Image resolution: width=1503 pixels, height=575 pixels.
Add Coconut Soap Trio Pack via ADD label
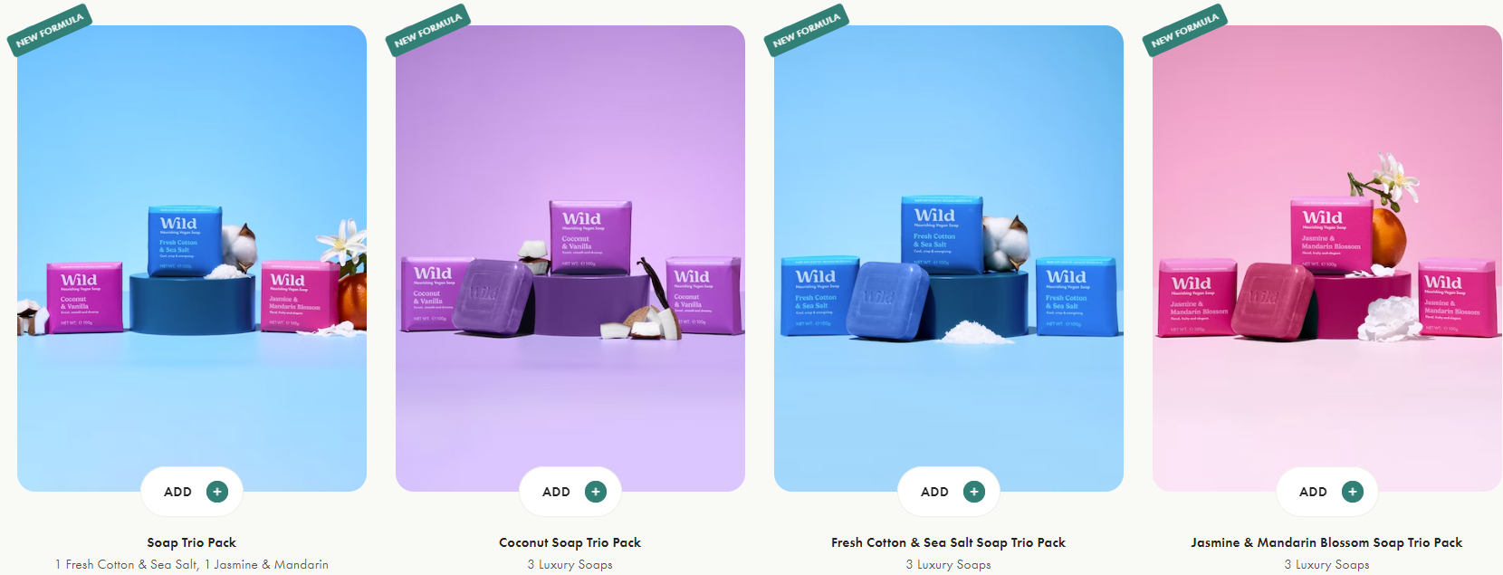556,492
